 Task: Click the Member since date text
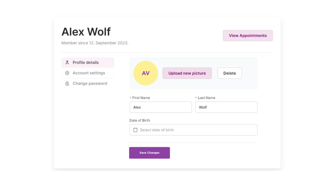point(95,43)
